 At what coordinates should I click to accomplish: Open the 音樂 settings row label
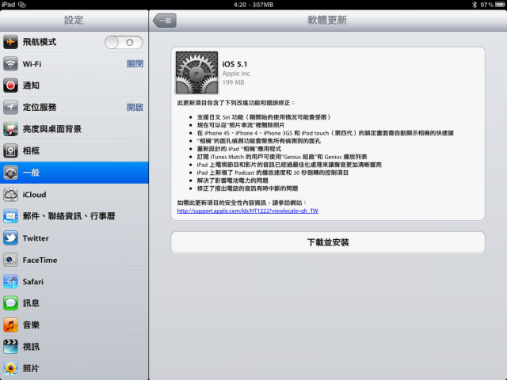coord(31,325)
